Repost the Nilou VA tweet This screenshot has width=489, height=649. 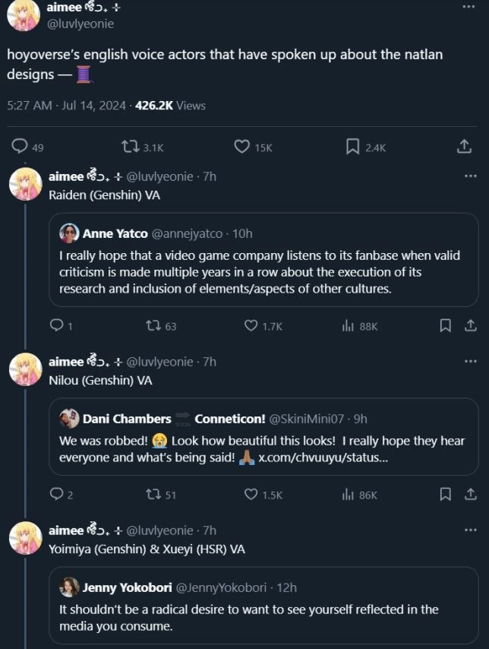pyautogui.click(x=153, y=494)
